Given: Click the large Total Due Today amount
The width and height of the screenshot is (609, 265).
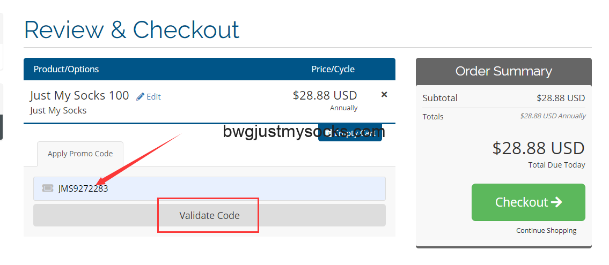Looking at the screenshot, I should coord(538,148).
